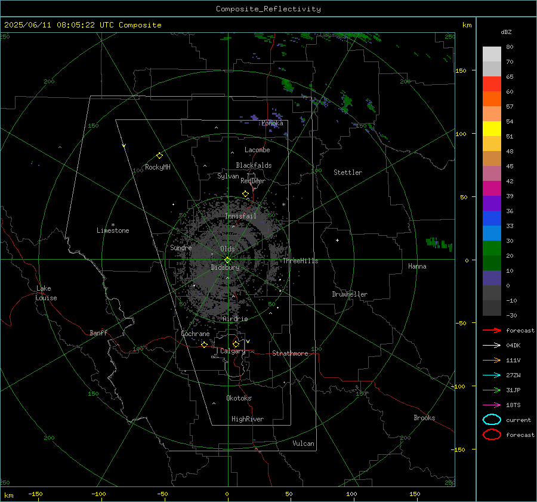Click the yellow diamond marker below Cochrane
The width and height of the screenshot is (537, 502).
coord(205,344)
